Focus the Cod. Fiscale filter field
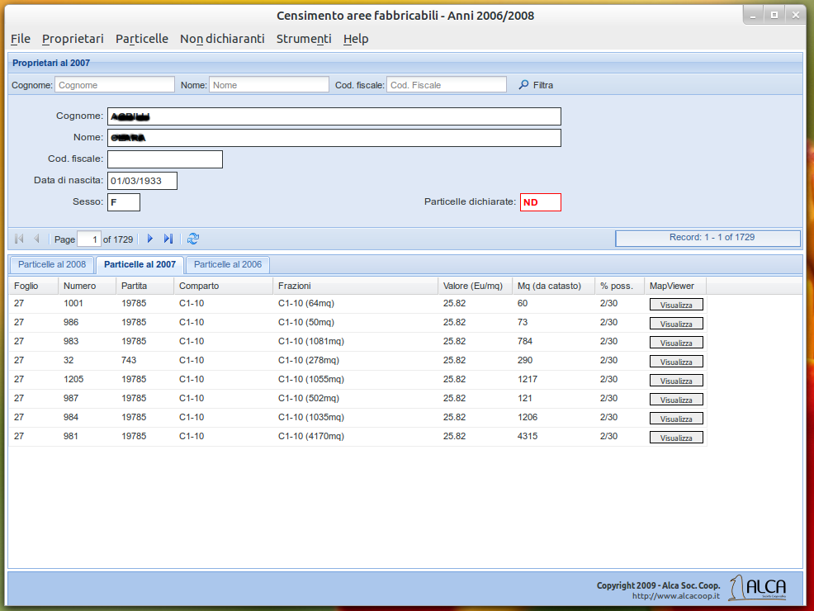This screenshot has height=611, width=814. pos(447,84)
